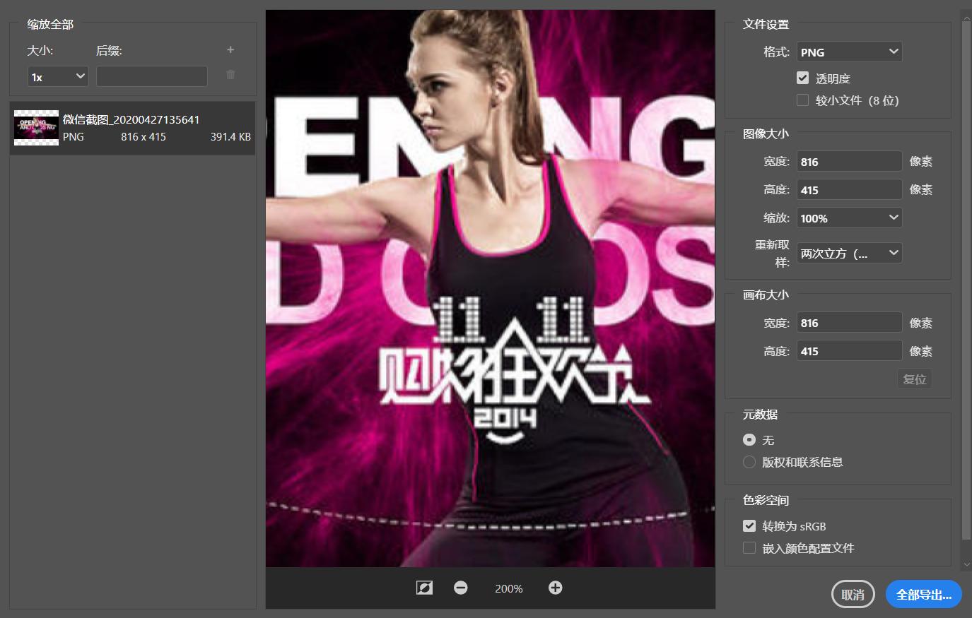Click the 取消 cancel button
The height and width of the screenshot is (618, 972).
click(853, 595)
